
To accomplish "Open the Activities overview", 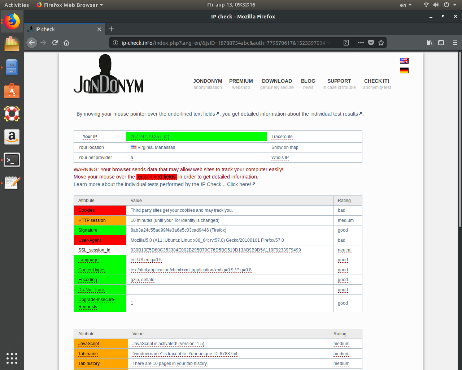I will click(16, 5).
